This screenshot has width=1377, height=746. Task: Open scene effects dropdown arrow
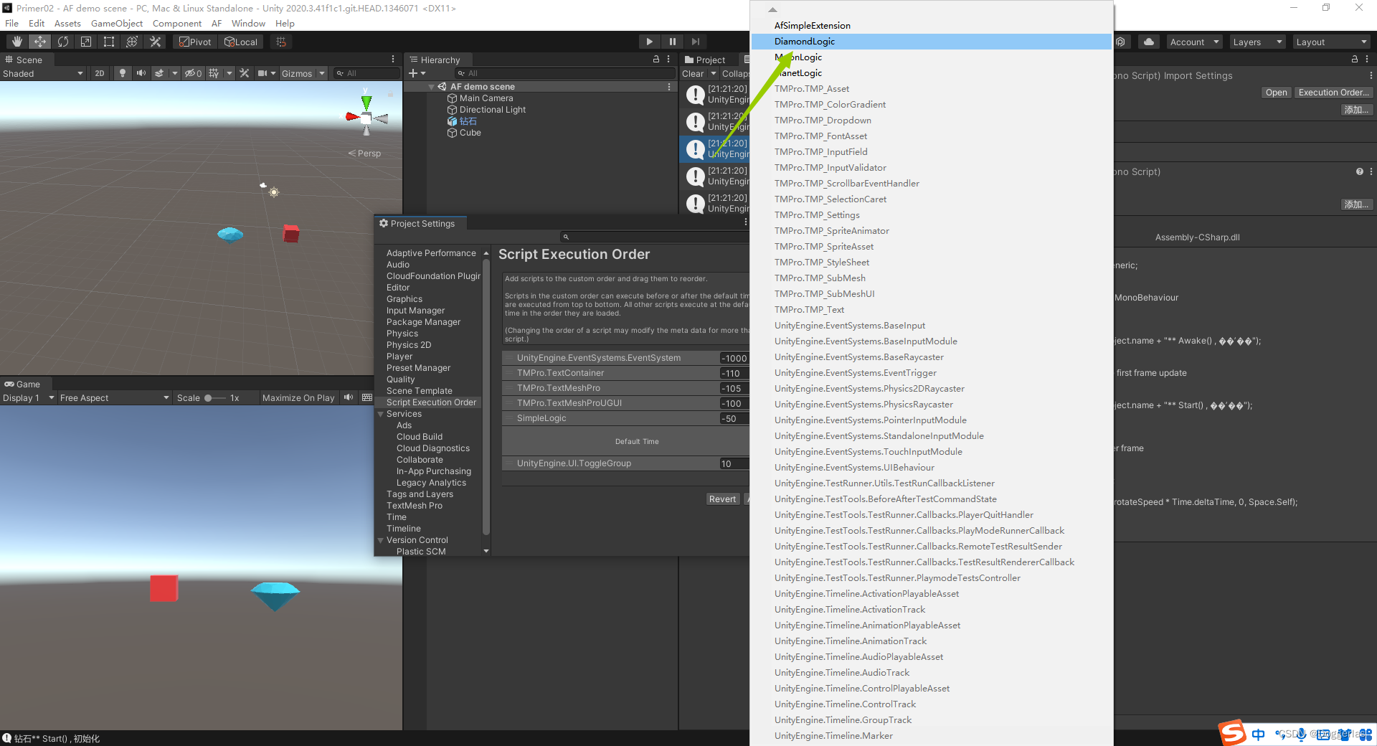[174, 73]
